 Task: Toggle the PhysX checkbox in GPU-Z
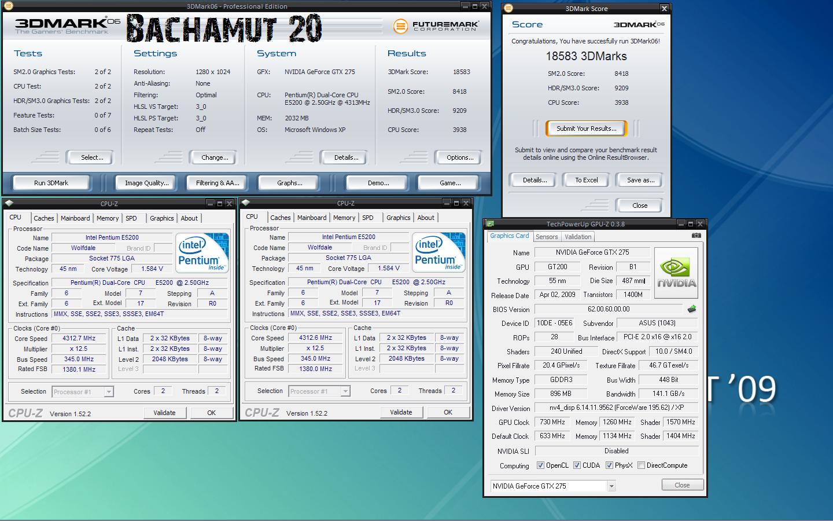pos(609,465)
